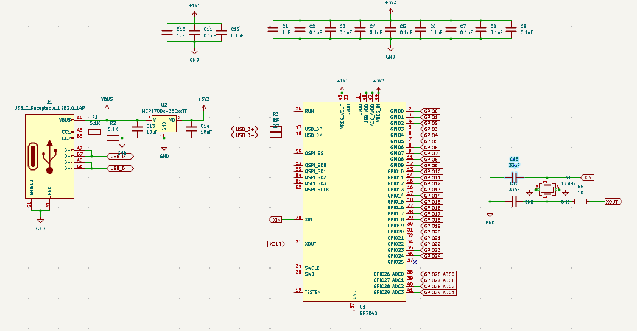Click capacitor C10 under the +1V1 rail
637x331 pixels.
pos(167,33)
